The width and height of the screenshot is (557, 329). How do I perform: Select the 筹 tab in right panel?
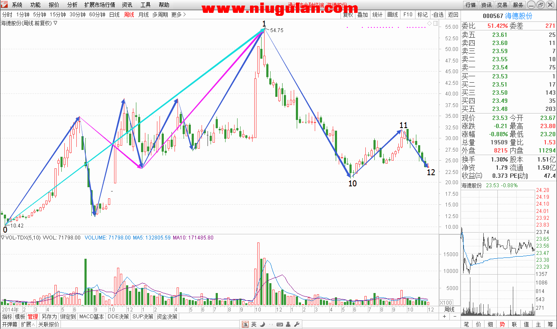550,324
